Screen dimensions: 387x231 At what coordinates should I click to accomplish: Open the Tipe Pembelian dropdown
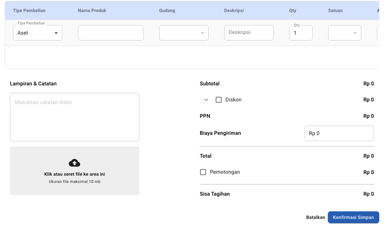tap(37, 33)
